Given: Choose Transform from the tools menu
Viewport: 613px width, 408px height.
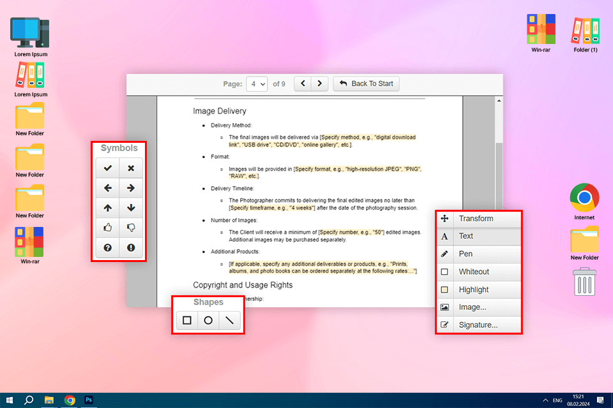Looking at the screenshot, I should click(x=479, y=219).
